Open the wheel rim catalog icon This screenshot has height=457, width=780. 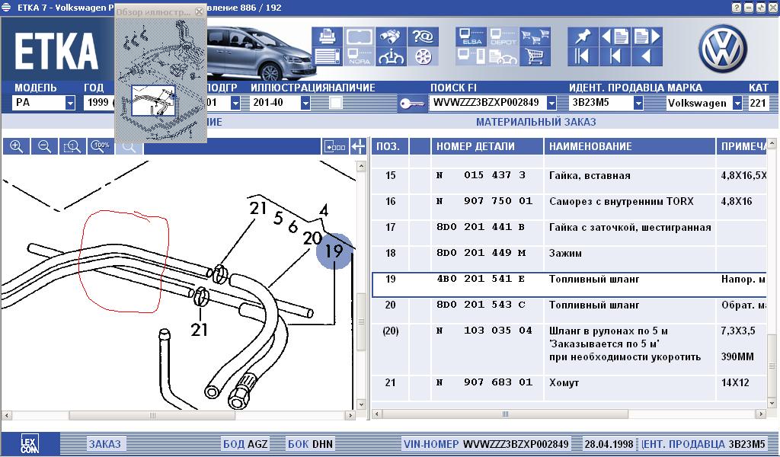(423, 56)
